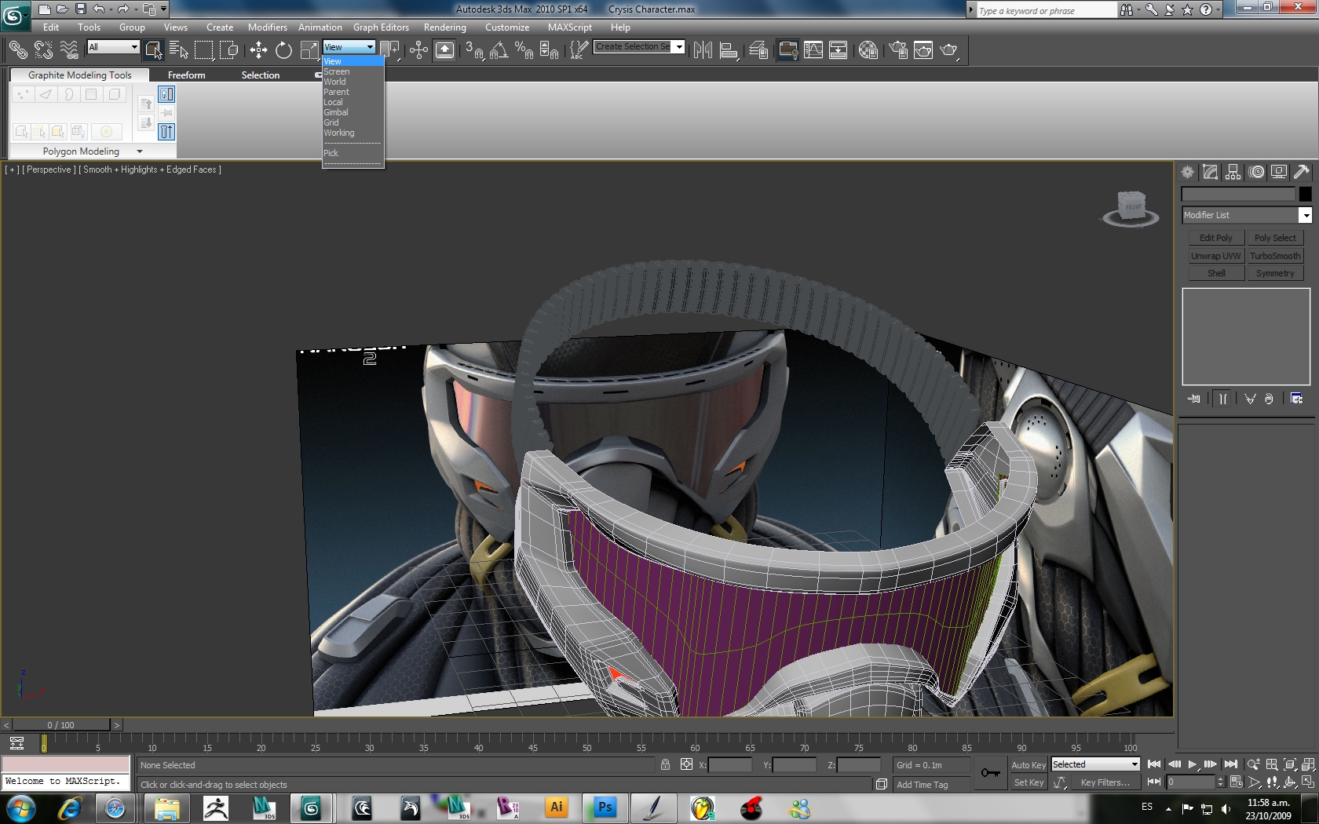Screen dimensions: 1319x824
Task: Click the help search keyword field
Action: coord(1046,10)
